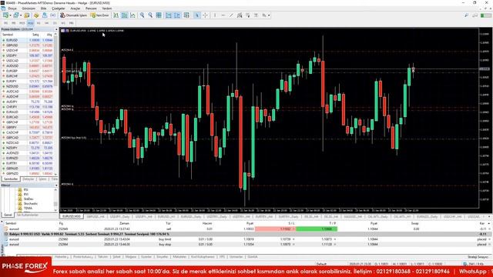Screen dimensions: 493x277
Task: Click the zoom out magnifier icon
Action: [x=150, y=15]
